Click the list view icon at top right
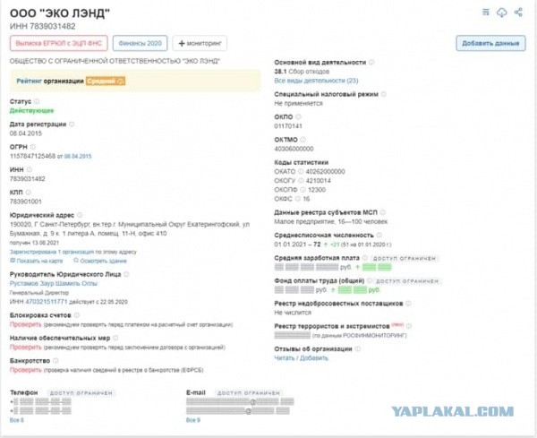Screen dimensions: 537x438 tap(486, 11)
